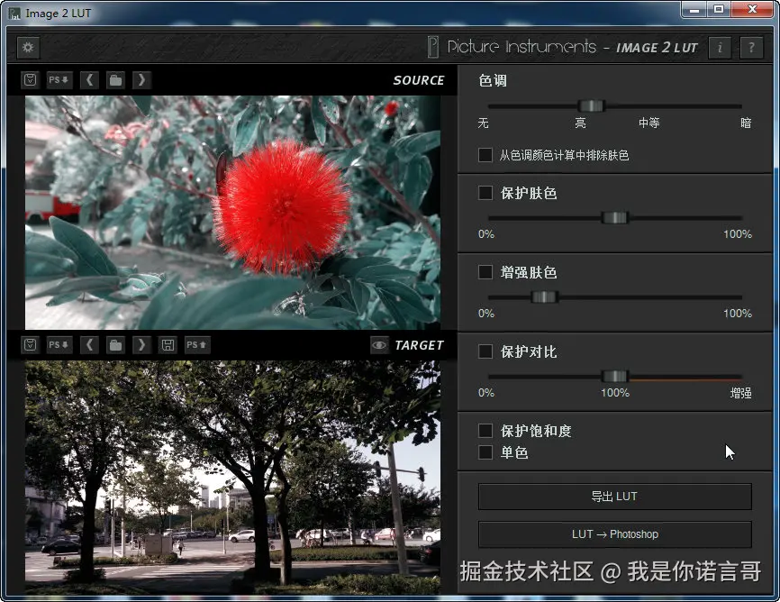Click the 保护对比 slider handle
This screenshot has width=780, height=602.
(x=615, y=377)
